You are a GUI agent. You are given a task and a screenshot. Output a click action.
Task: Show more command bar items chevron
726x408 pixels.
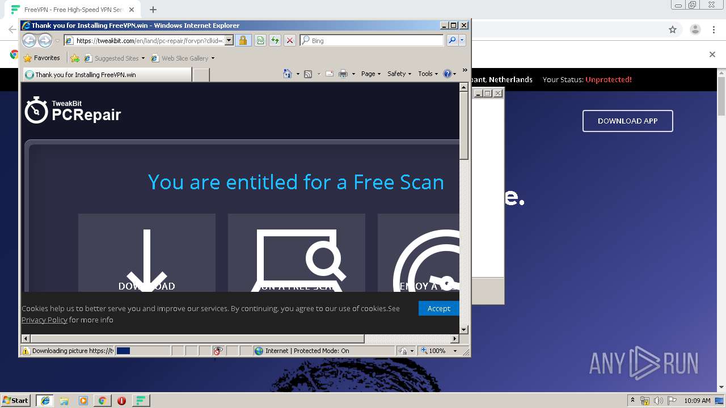point(465,71)
